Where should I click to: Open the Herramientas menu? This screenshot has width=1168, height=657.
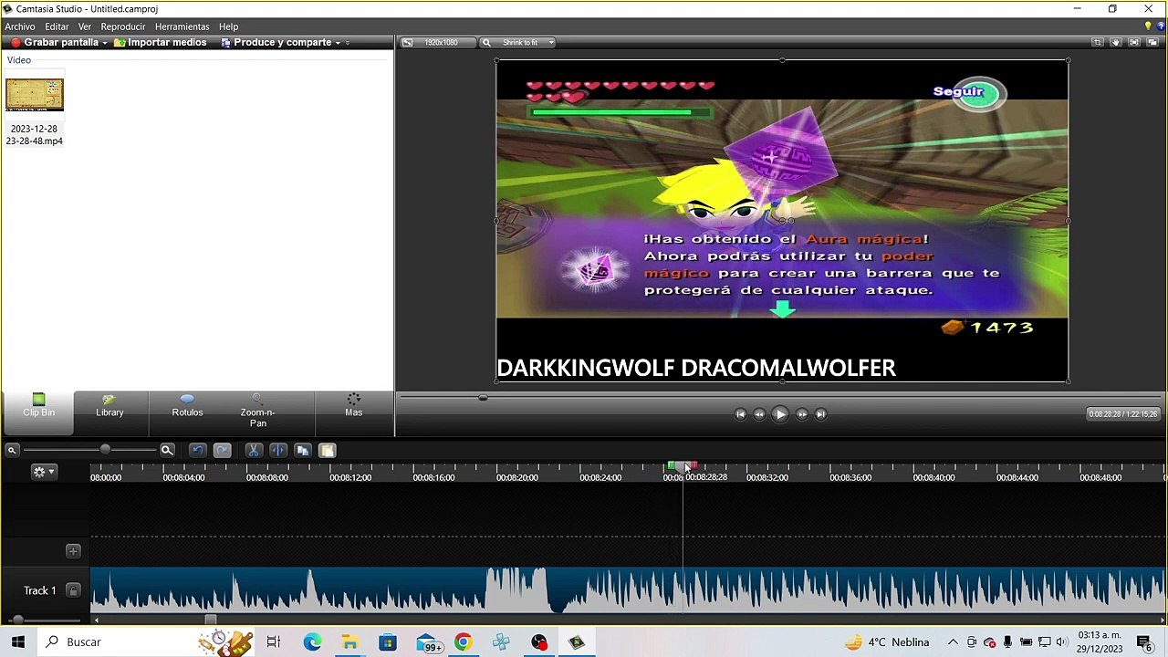(182, 26)
